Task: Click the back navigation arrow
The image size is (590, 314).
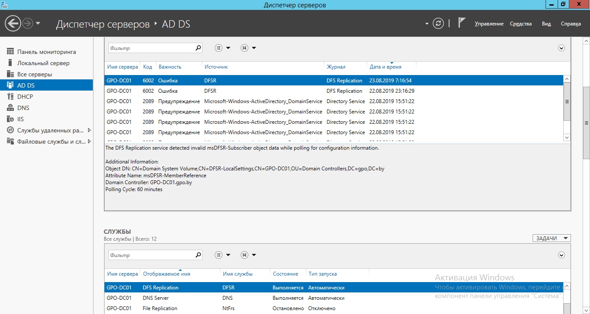Action: tap(14, 23)
